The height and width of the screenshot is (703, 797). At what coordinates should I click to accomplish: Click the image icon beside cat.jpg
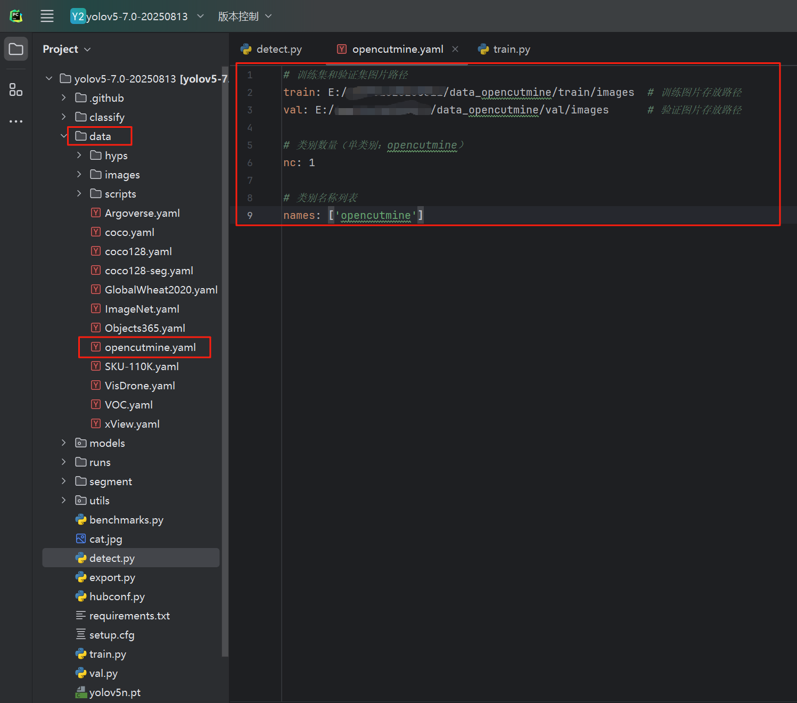point(81,538)
